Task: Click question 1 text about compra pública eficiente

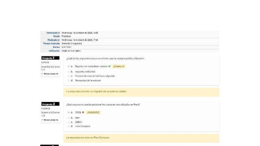Action: (105, 59)
